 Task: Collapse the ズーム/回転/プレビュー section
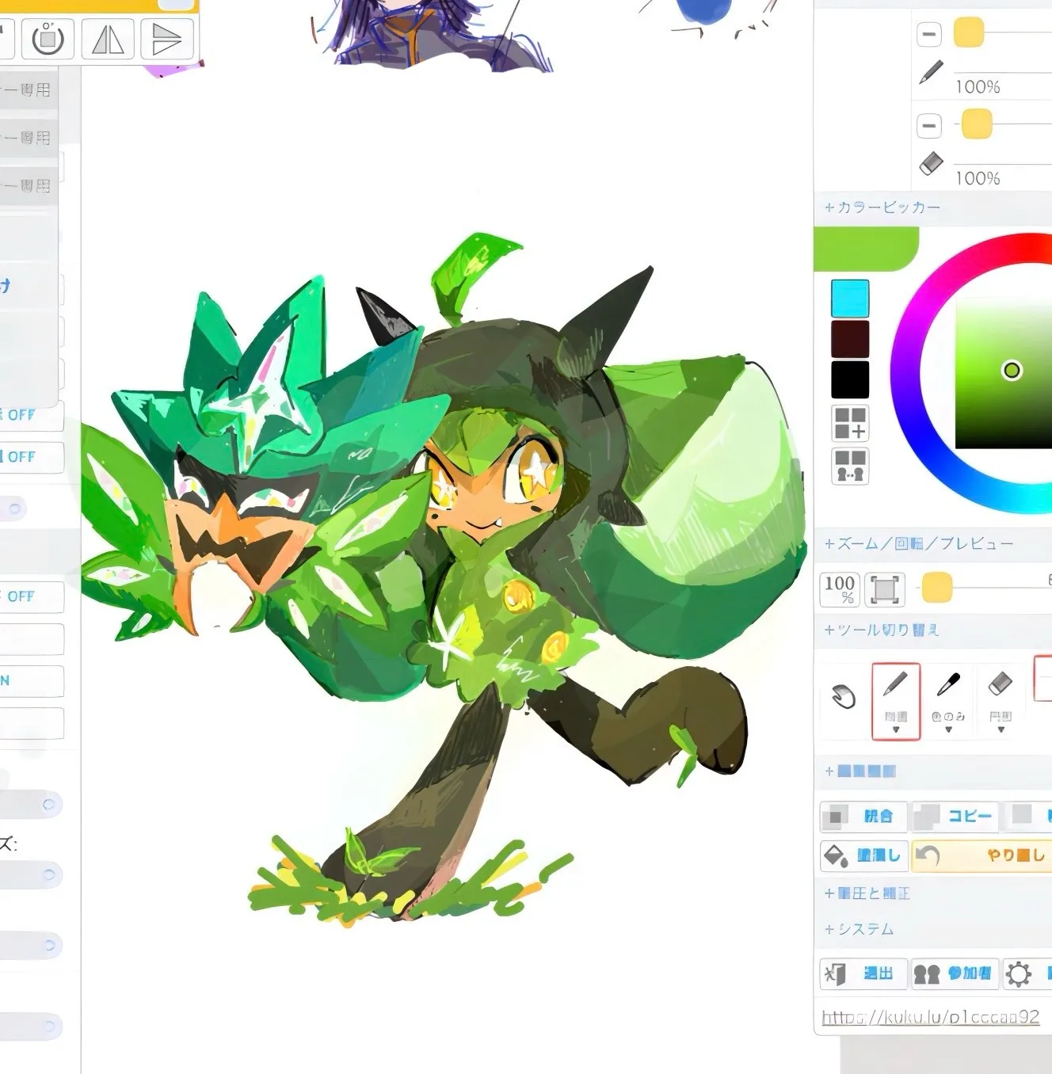918,543
